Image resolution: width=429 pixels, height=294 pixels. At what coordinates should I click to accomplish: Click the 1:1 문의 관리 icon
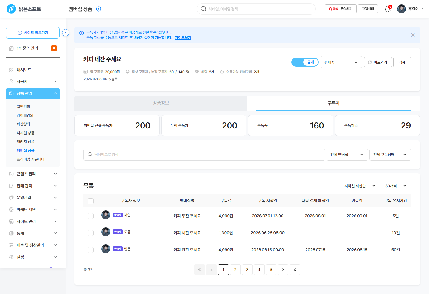[x=11, y=48]
